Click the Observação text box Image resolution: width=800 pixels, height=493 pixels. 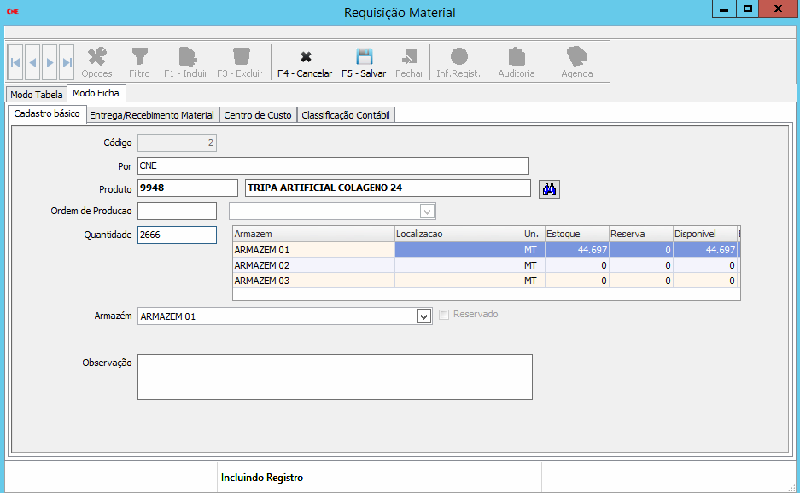point(335,376)
